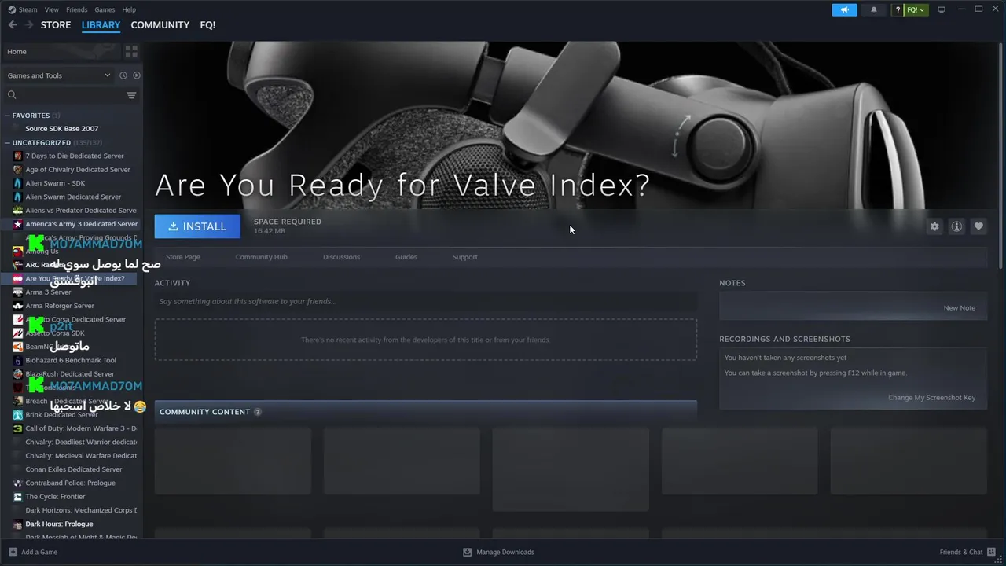Click the Brink Dedicated Server icon
Image resolution: width=1006 pixels, height=566 pixels.
[x=17, y=415]
